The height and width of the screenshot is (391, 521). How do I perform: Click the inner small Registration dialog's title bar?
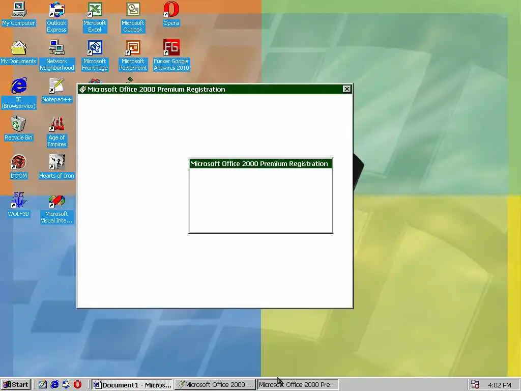point(260,163)
